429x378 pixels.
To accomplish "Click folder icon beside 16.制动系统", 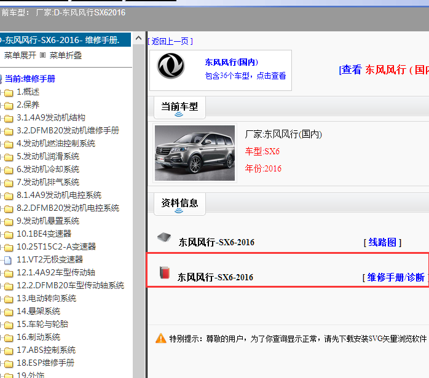I will pos(9,338).
